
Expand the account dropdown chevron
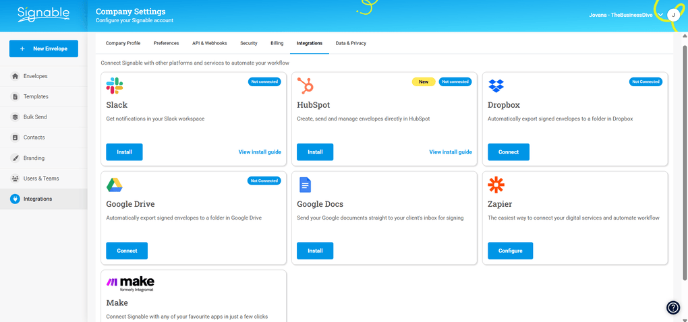click(660, 15)
